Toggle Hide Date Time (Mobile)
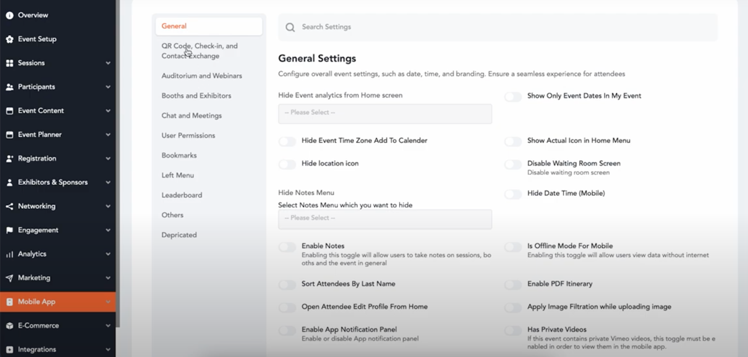The width and height of the screenshot is (748, 357). pyautogui.click(x=513, y=194)
